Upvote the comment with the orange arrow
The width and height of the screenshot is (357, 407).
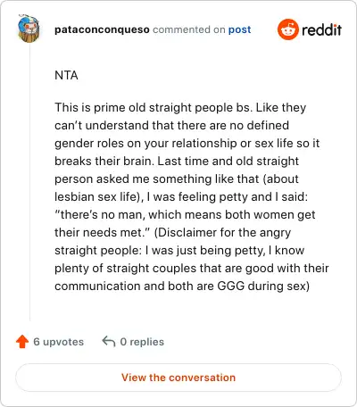tap(22, 342)
